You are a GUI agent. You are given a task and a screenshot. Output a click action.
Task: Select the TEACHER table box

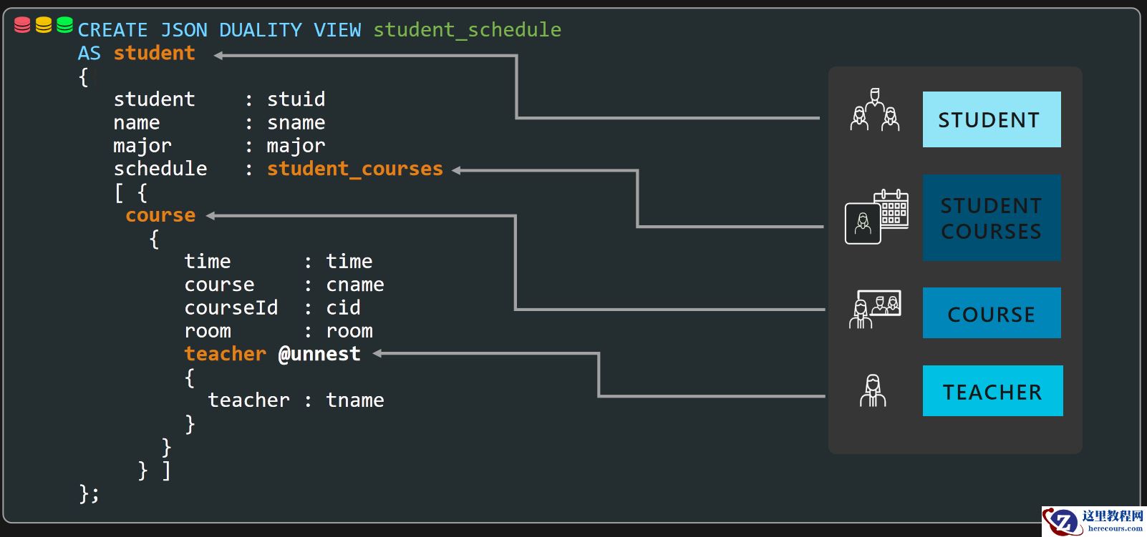992,391
